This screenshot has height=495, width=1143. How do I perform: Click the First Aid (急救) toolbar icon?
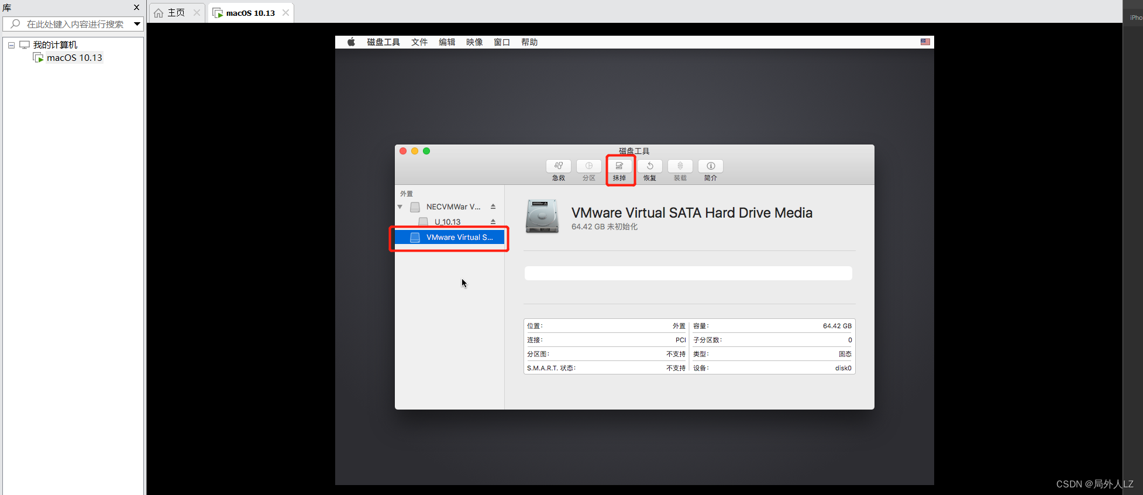559,166
